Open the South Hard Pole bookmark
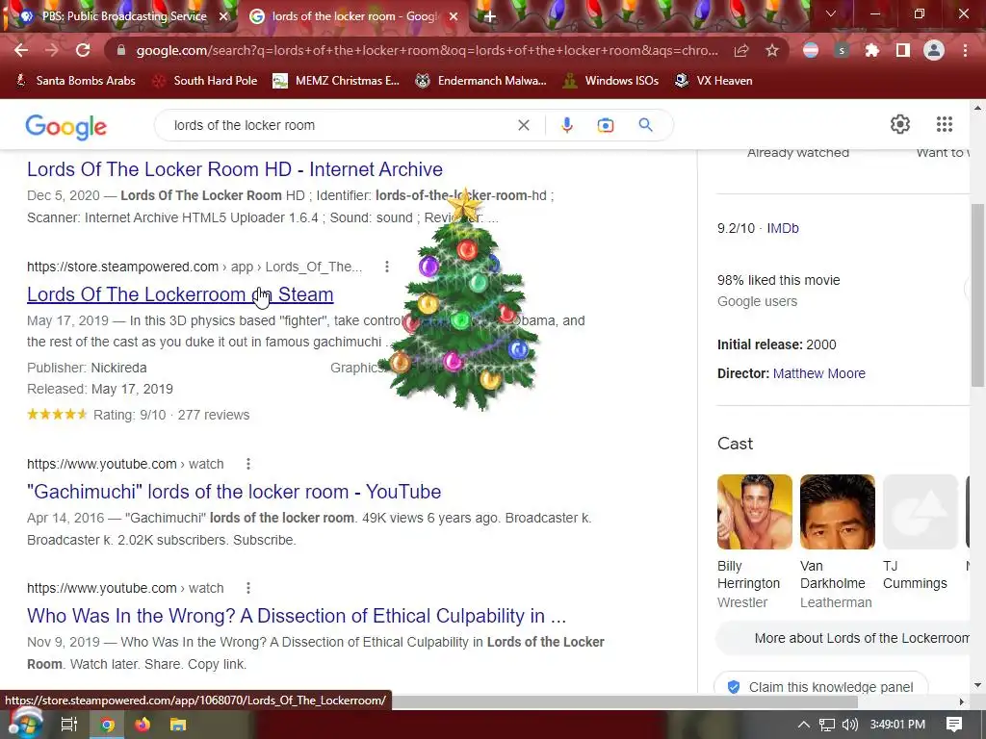986x739 pixels. click(x=206, y=81)
